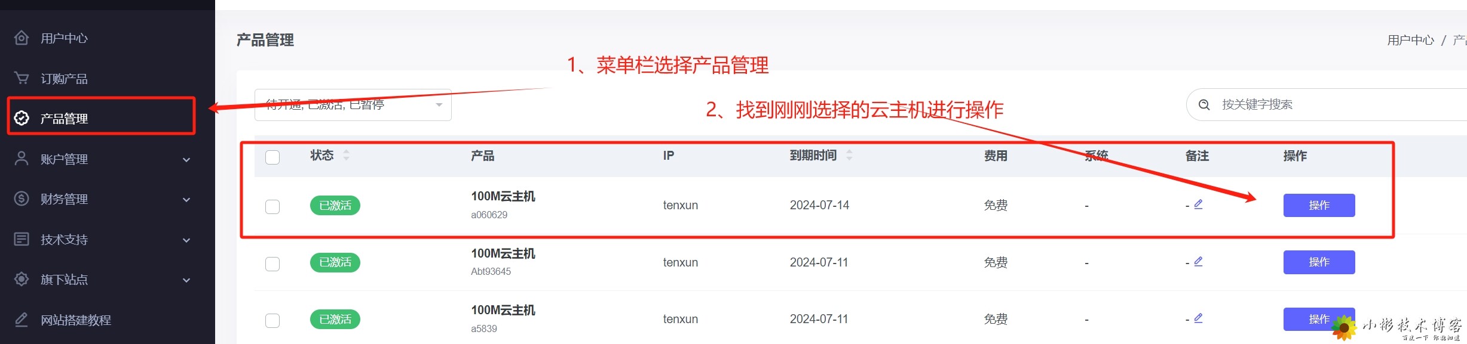Viewport: 1467px width, 344px height.
Task: Edit the note for product Abt93645
Action: pos(1198,262)
